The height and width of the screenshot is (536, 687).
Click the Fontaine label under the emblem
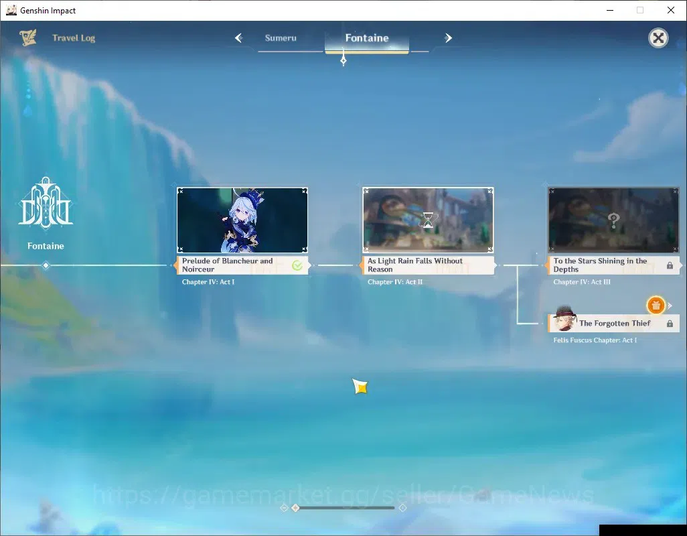(46, 246)
